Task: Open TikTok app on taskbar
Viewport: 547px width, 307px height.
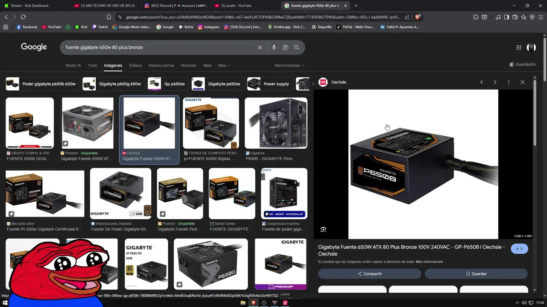Action: tap(285, 303)
